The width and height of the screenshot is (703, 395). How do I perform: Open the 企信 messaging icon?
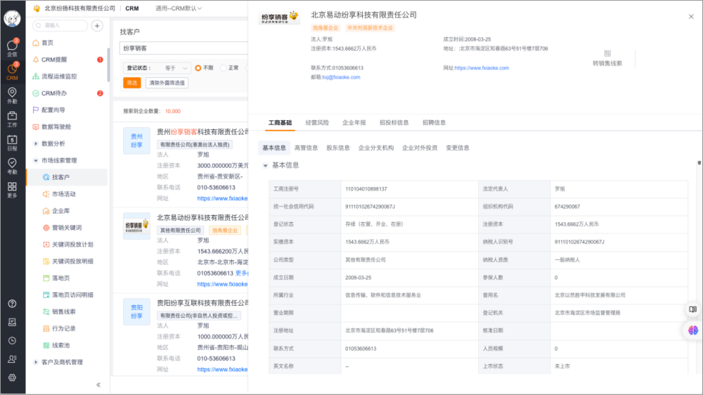(12, 47)
